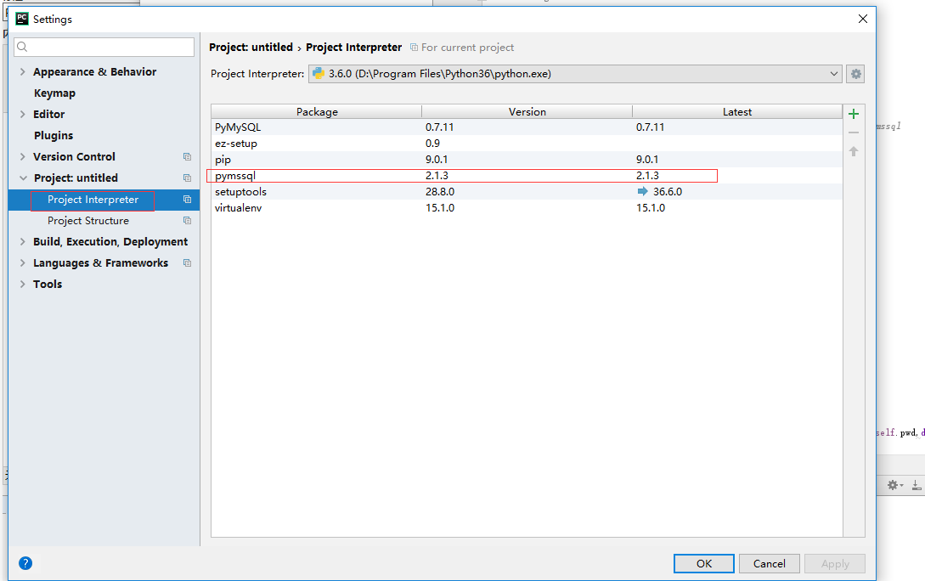The height and width of the screenshot is (581, 925).
Task: Click the gear icon in the background editor window
Action: click(893, 485)
